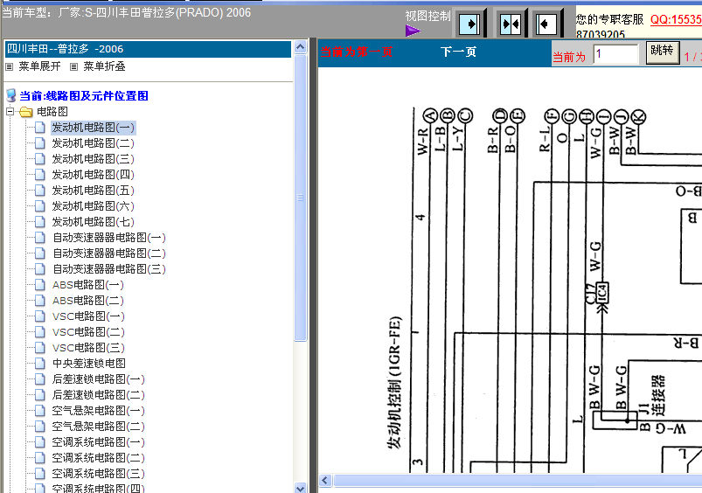Screen dimensions: 702x493
Task: Click the page icon of VSC电路图(一)
Action: (x=40, y=316)
